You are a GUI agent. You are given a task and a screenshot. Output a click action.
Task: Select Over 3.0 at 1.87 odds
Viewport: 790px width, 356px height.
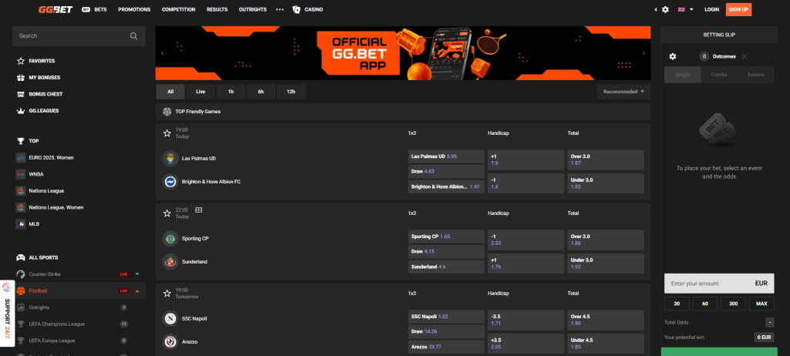(x=606, y=160)
